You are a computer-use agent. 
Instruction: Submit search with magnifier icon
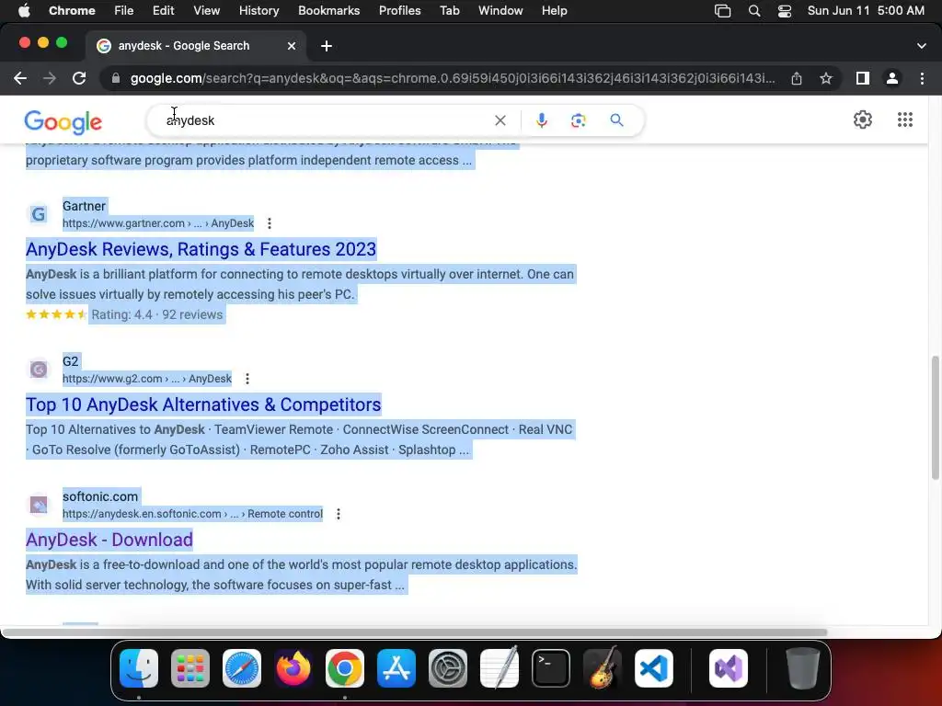pos(616,120)
